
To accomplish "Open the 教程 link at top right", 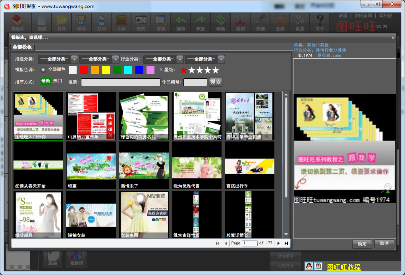I will [343, 15].
